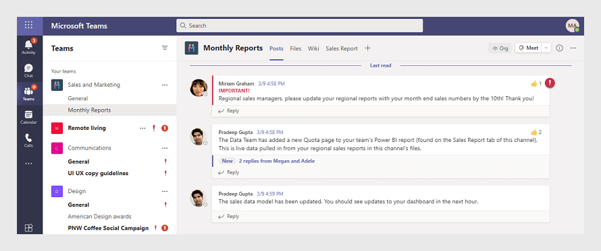Open the Sales Report tab
Image resolution: width=601 pixels, height=251 pixels.
point(342,48)
